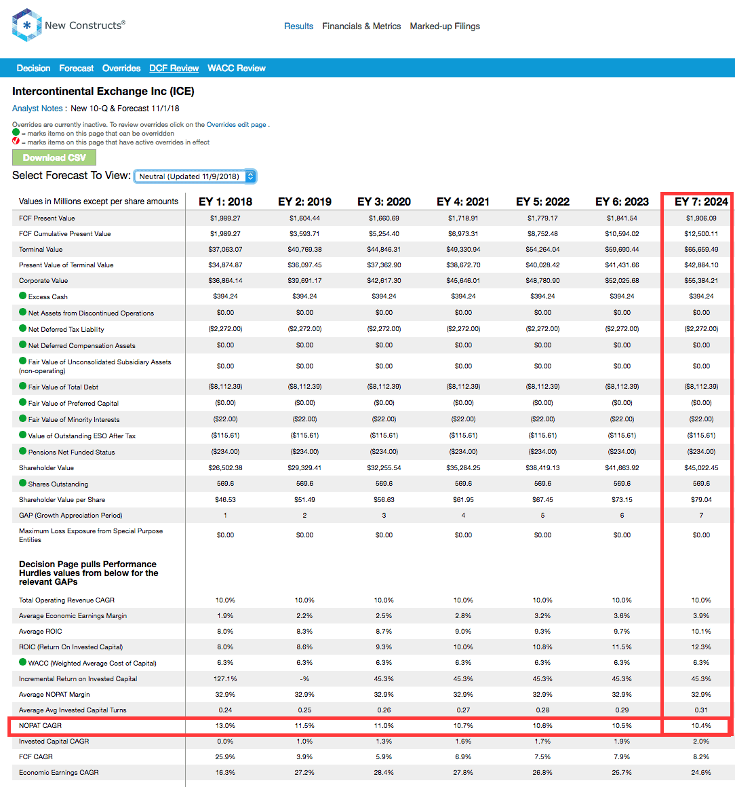The width and height of the screenshot is (735, 787).
Task: Switch to the Decision tab
Action: (34, 69)
